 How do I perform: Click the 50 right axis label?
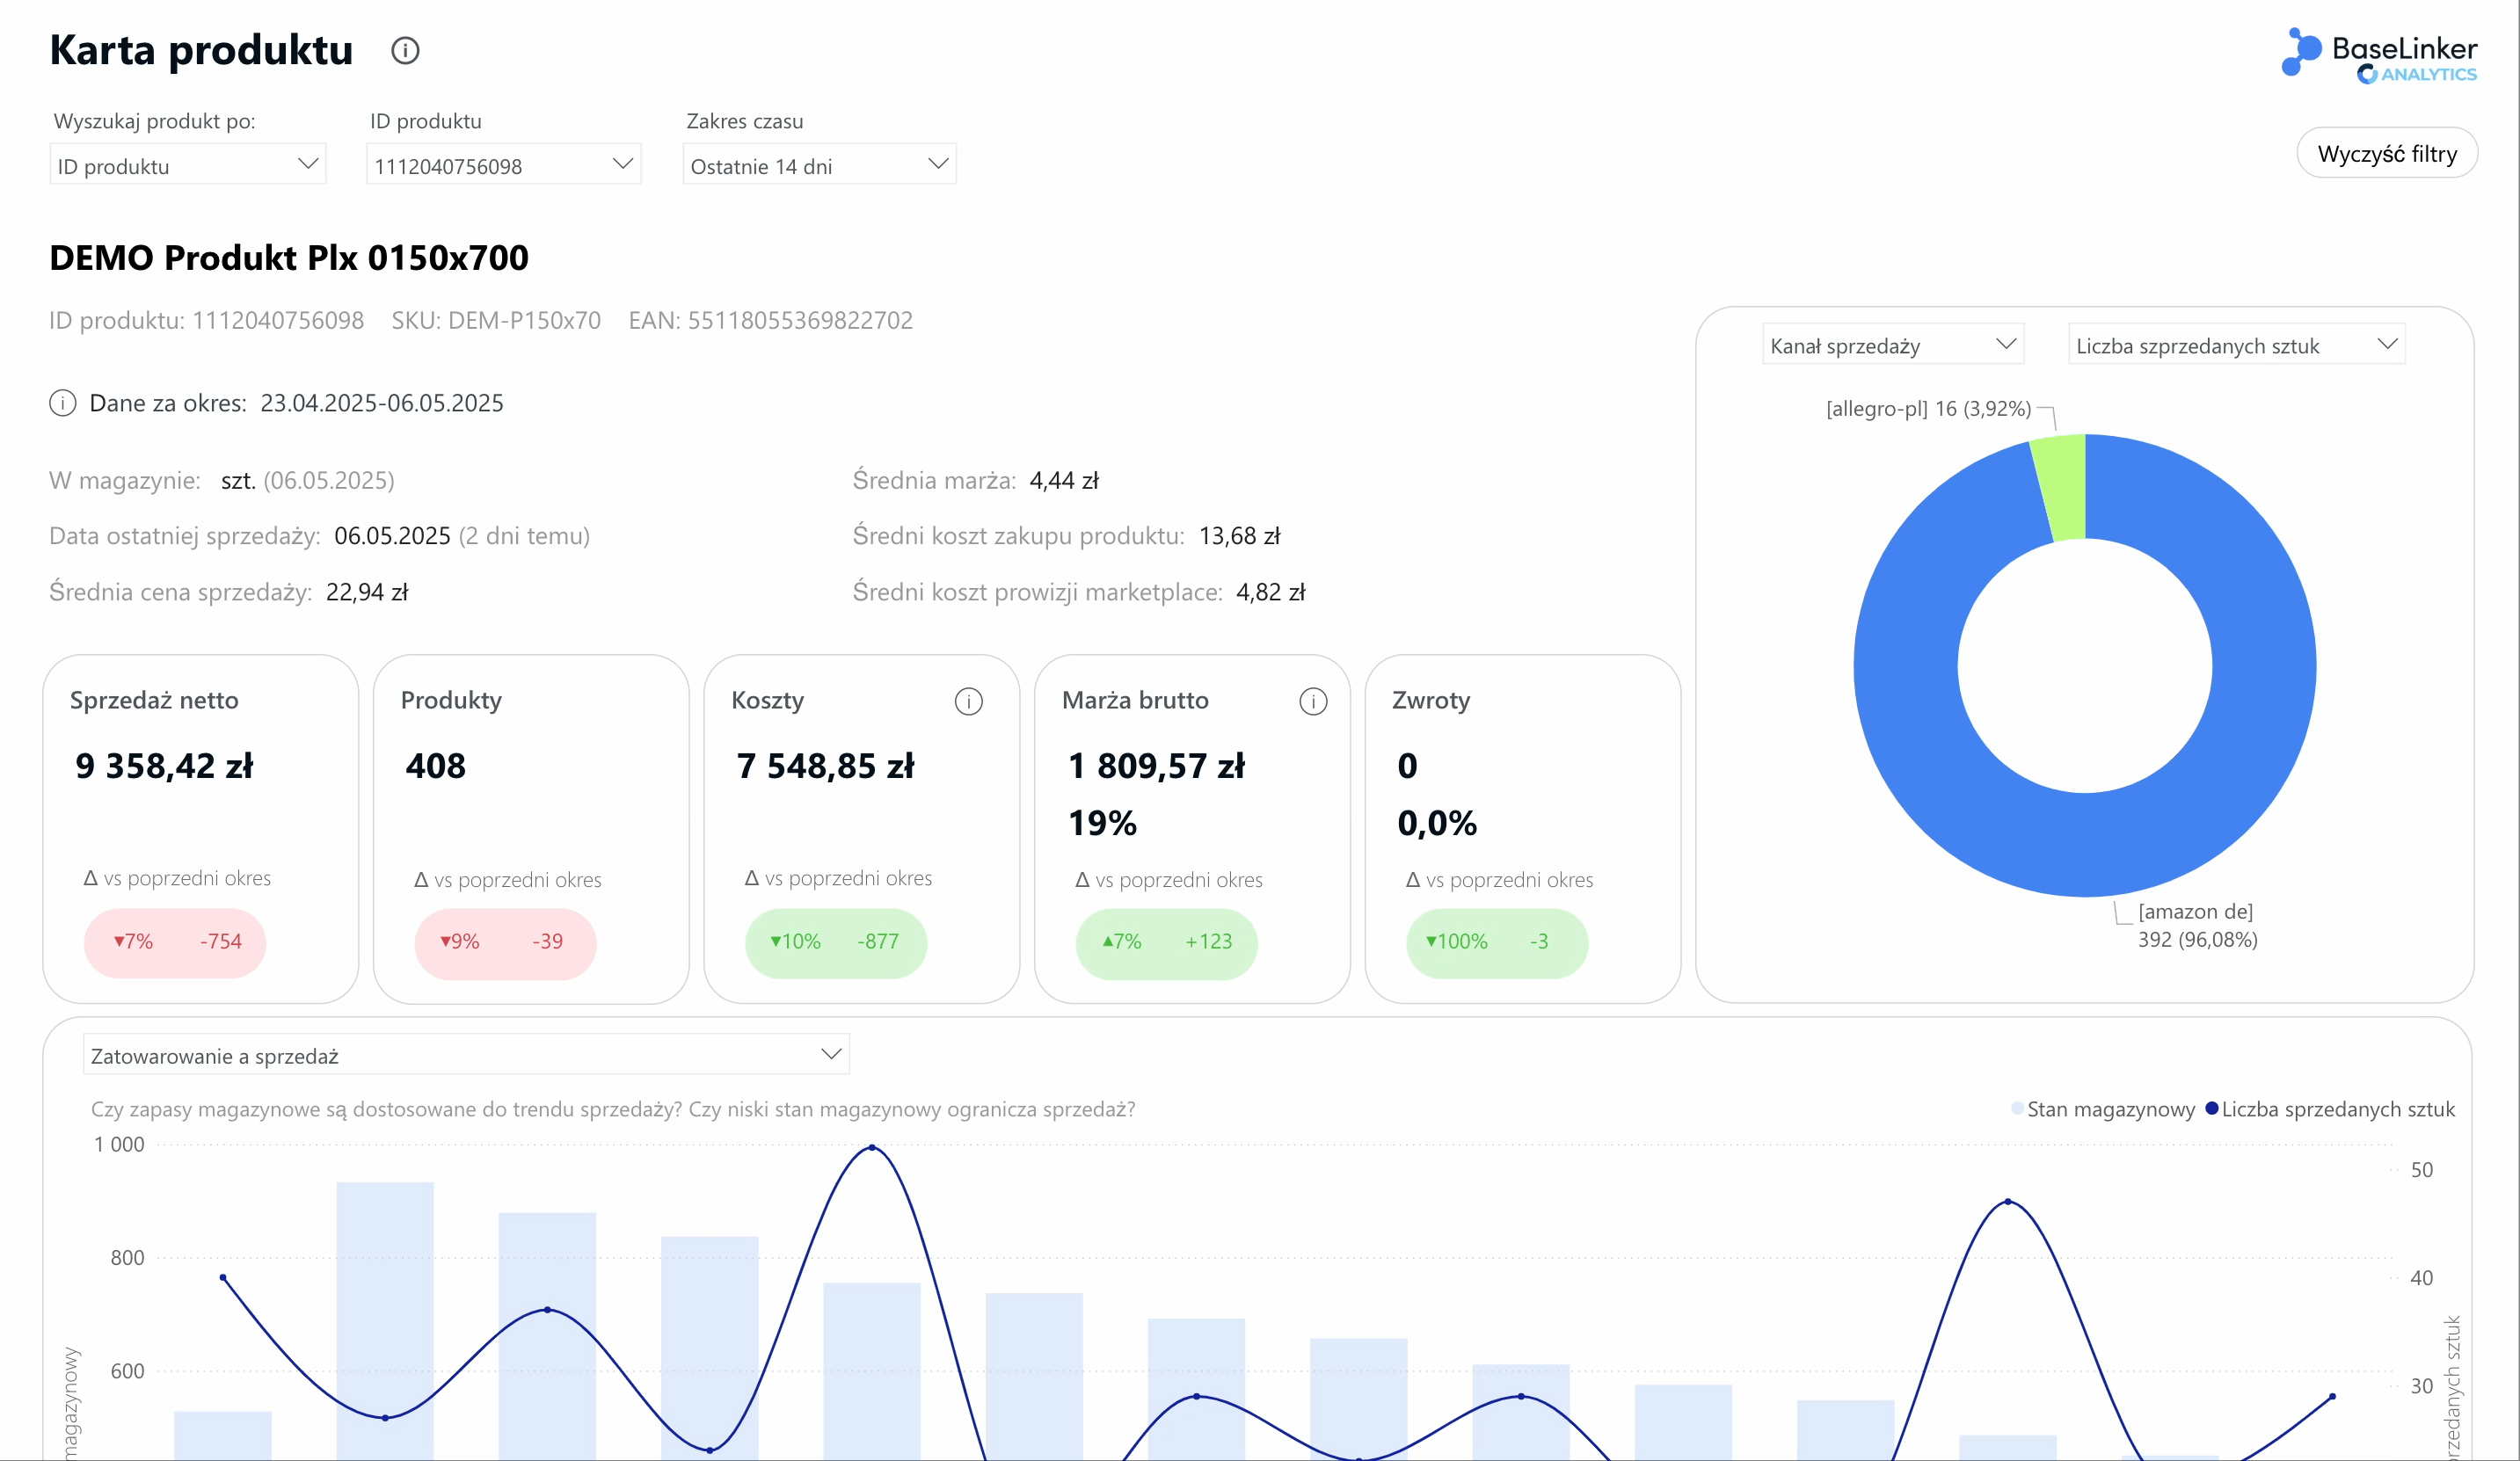[2422, 1170]
